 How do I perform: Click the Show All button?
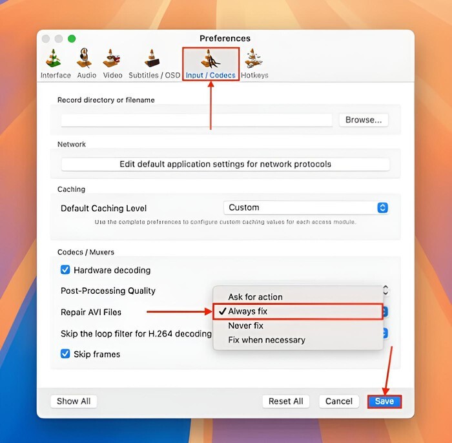(x=74, y=401)
